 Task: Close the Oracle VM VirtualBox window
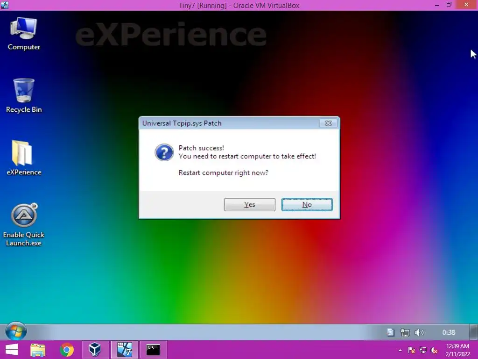coord(466,5)
